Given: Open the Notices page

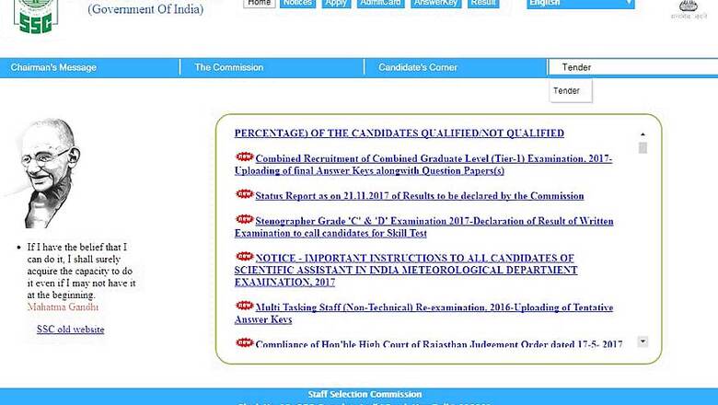Looking at the screenshot, I should [x=297, y=4].
